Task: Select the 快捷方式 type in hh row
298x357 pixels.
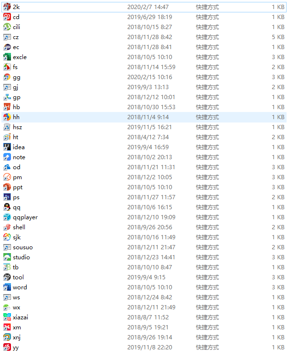Action: pos(207,117)
